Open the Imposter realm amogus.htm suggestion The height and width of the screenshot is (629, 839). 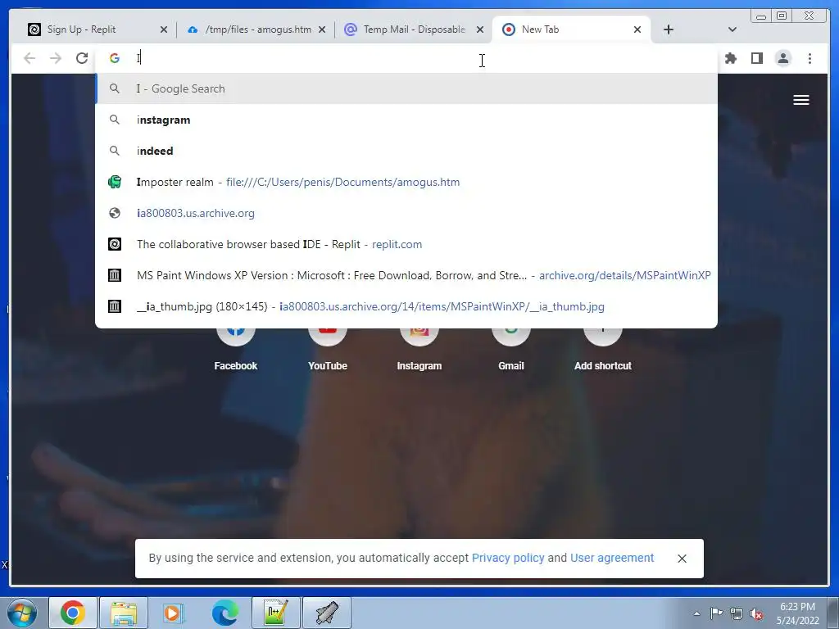coord(406,182)
